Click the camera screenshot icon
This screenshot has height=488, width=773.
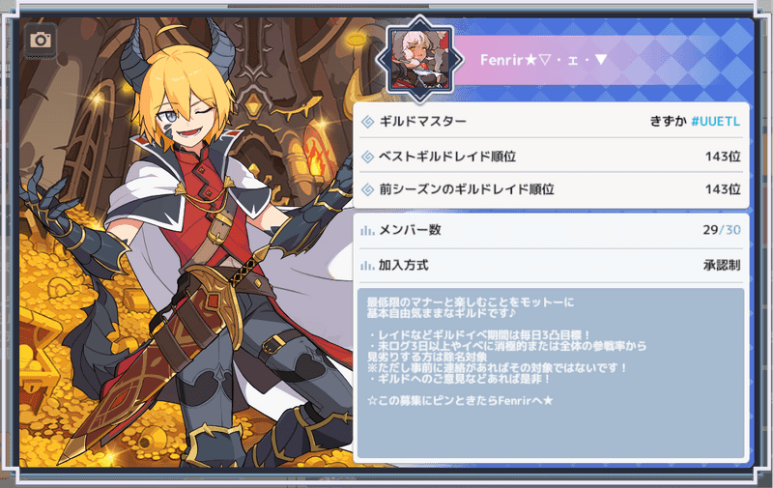[41, 40]
